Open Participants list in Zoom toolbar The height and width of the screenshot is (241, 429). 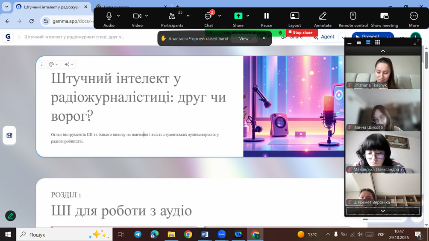[x=172, y=16]
